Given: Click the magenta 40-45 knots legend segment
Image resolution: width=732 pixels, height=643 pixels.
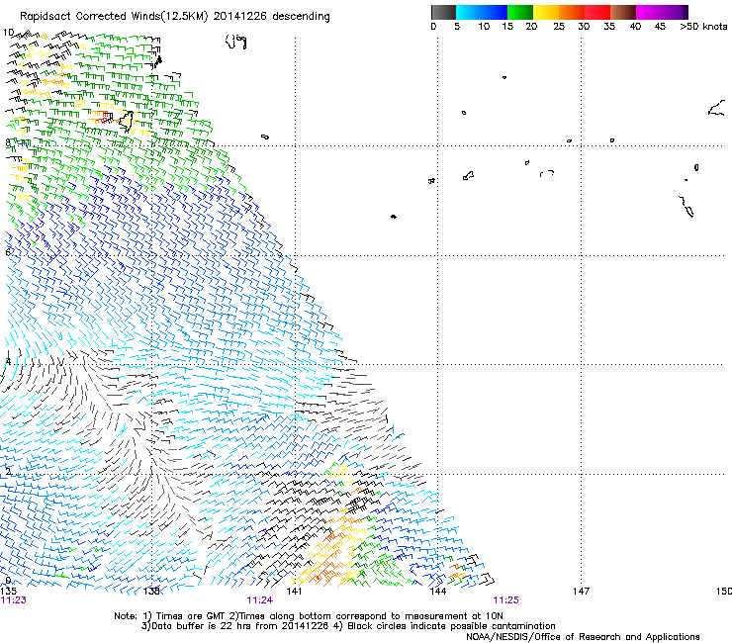Looking at the screenshot, I should click(649, 12).
